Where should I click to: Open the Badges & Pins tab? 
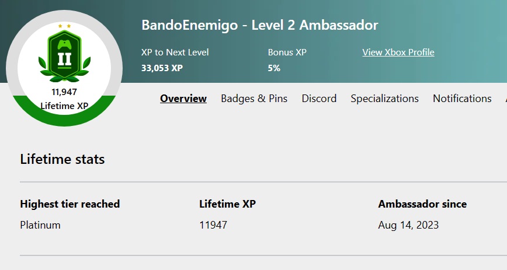pyautogui.click(x=254, y=99)
